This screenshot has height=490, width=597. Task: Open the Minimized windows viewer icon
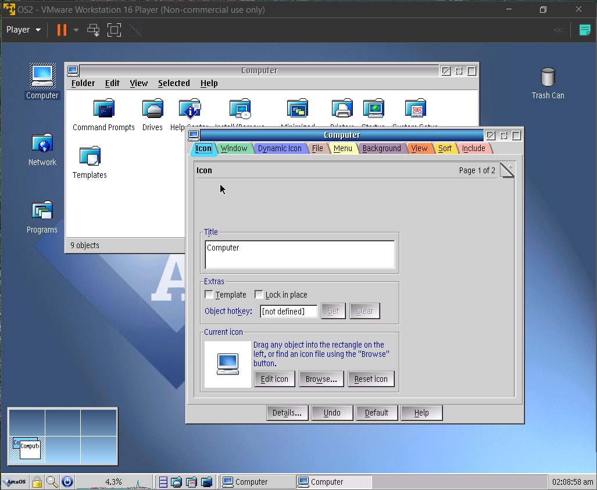(x=298, y=109)
